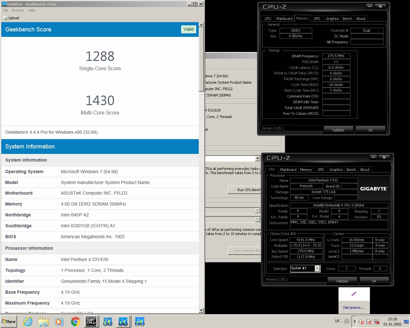Select Bench tab in CPU-Z Memory window
This screenshot has height=328, width=410.
347,19
